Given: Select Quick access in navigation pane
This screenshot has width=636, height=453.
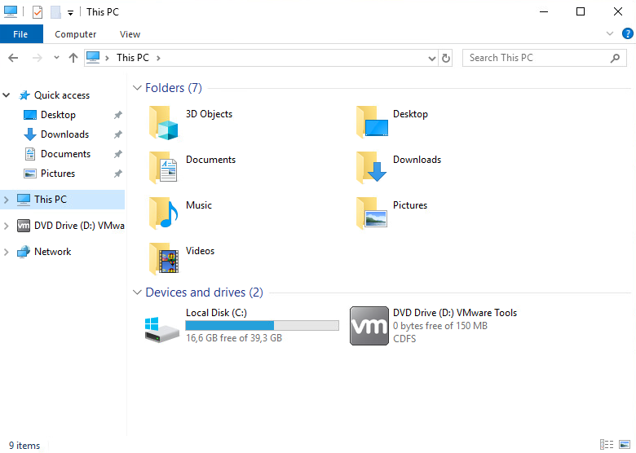Looking at the screenshot, I should coord(62,95).
